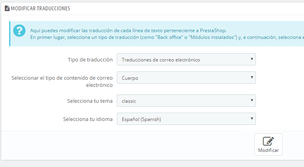The width and height of the screenshot is (304, 167).
Task: Click the document icon beside Modificar Traducciones
Action: [7, 8]
